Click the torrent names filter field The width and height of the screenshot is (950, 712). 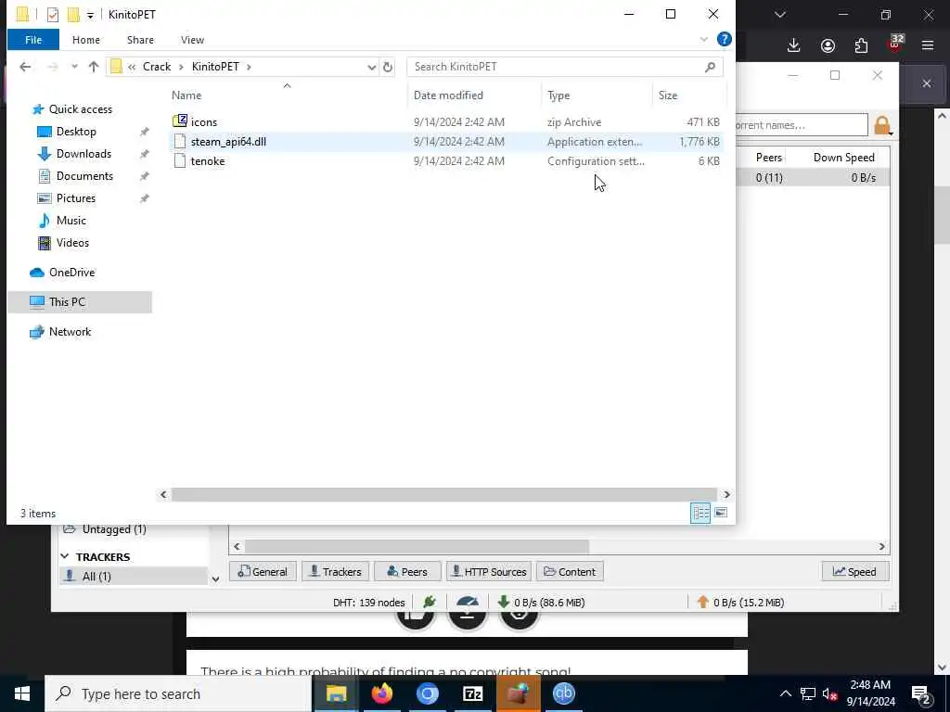tap(801, 125)
